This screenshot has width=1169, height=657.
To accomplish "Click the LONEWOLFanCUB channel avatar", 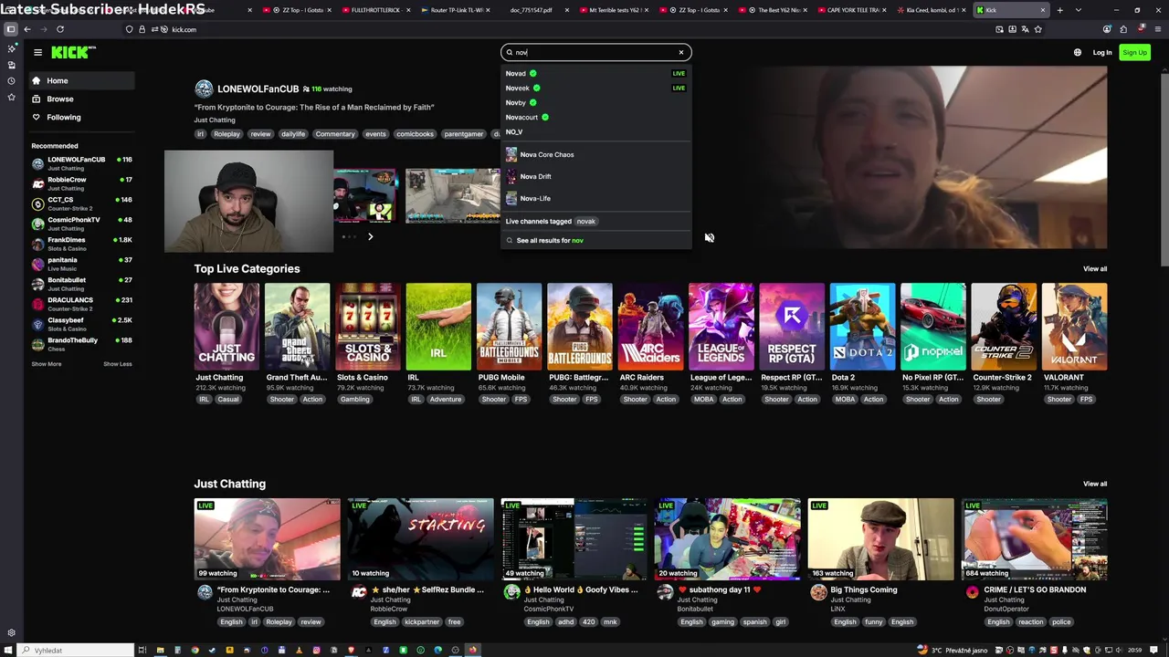I will 204,89.
